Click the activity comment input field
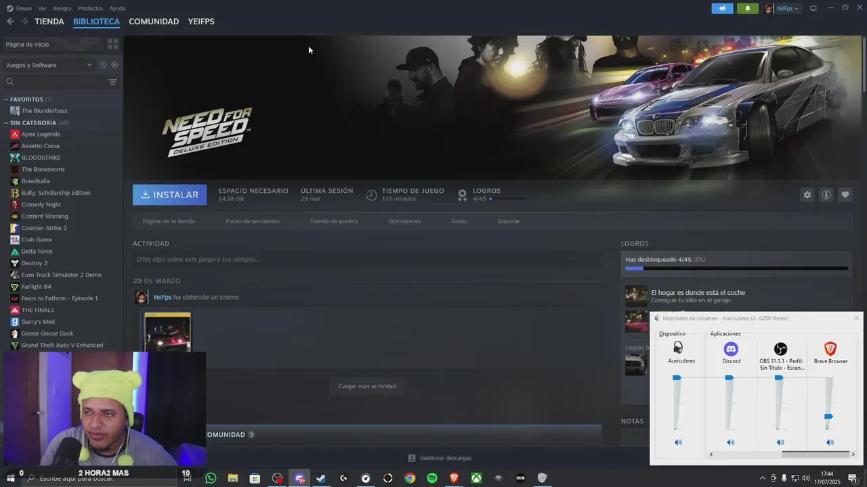The height and width of the screenshot is (487, 867). (367, 259)
